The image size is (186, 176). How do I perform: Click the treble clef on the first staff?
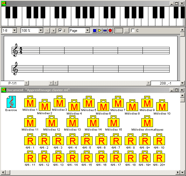(15, 50)
